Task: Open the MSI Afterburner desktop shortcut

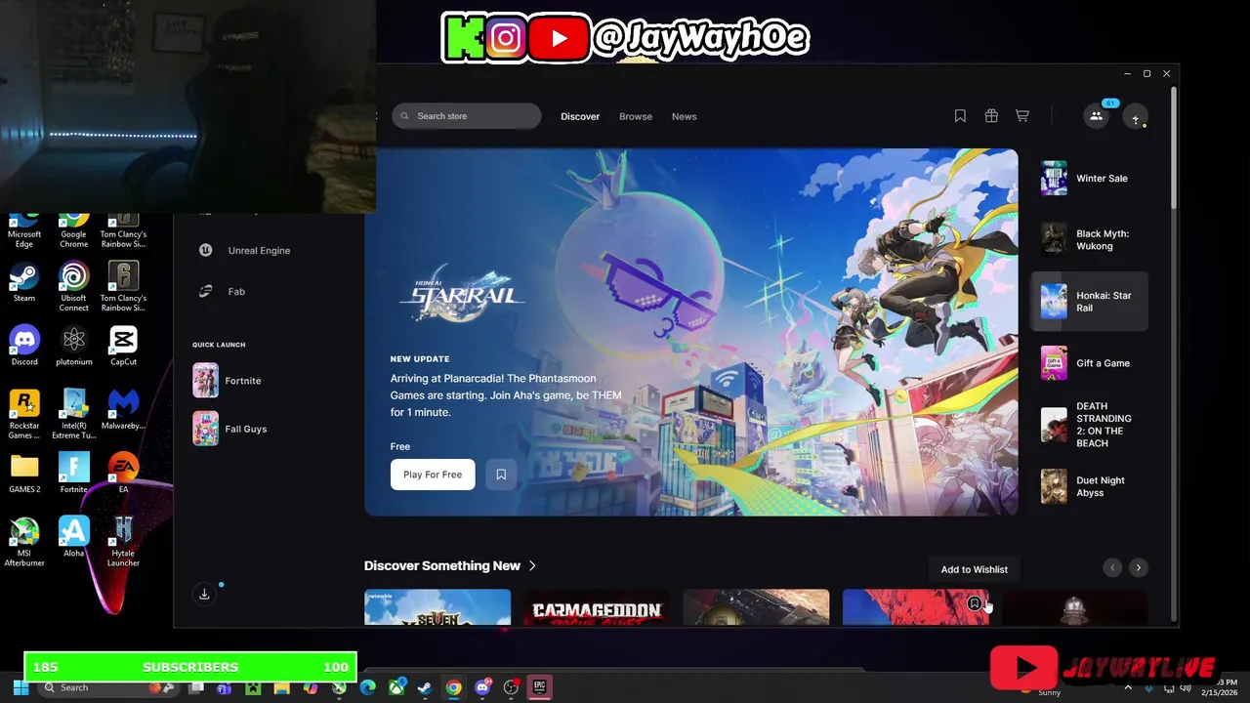Action: [x=24, y=542]
